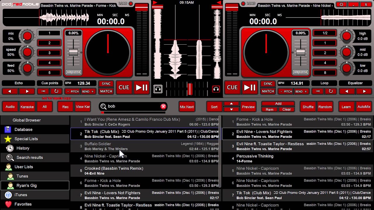
Task: Play/pause the right deck
Action: tap(250, 87)
